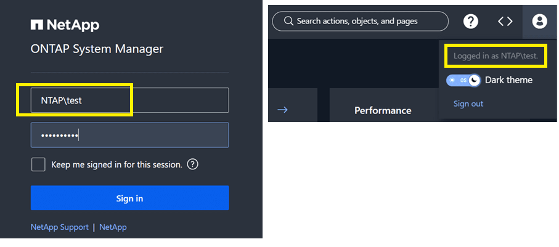Open the API log code brackets icon
The width and height of the screenshot is (559, 247).
click(505, 22)
